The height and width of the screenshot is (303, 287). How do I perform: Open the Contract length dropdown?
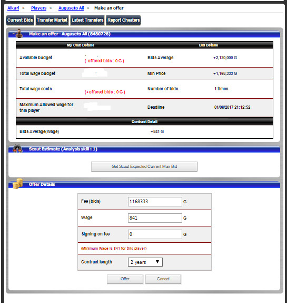[145, 262]
